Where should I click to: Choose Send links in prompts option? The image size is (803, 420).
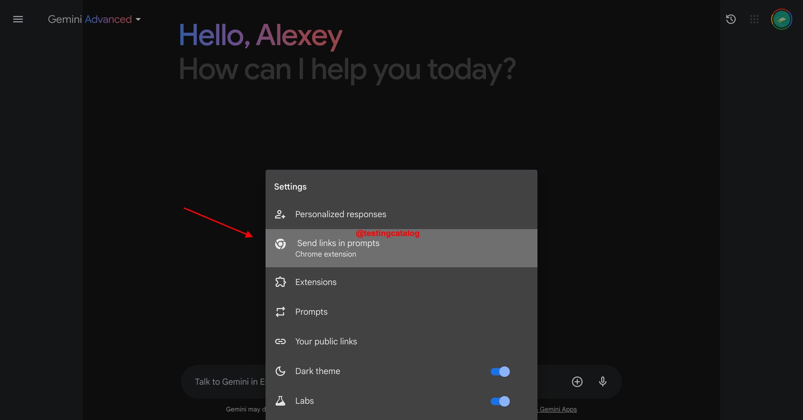(x=338, y=248)
